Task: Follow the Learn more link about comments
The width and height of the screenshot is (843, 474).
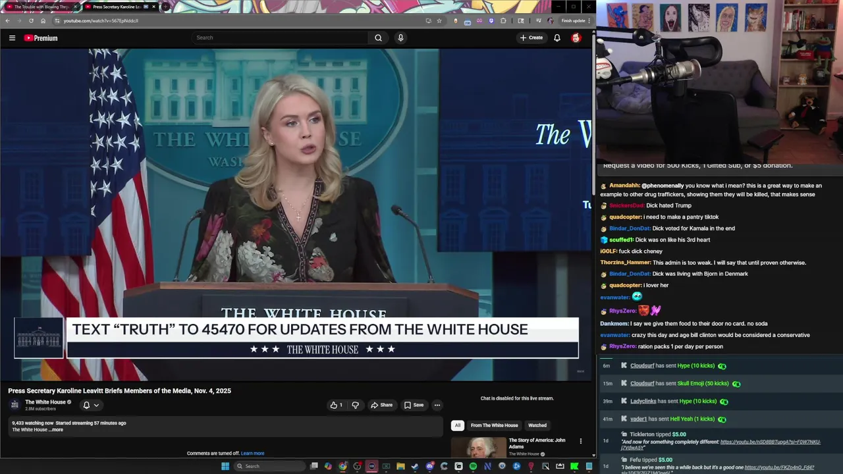Action: click(x=252, y=453)
